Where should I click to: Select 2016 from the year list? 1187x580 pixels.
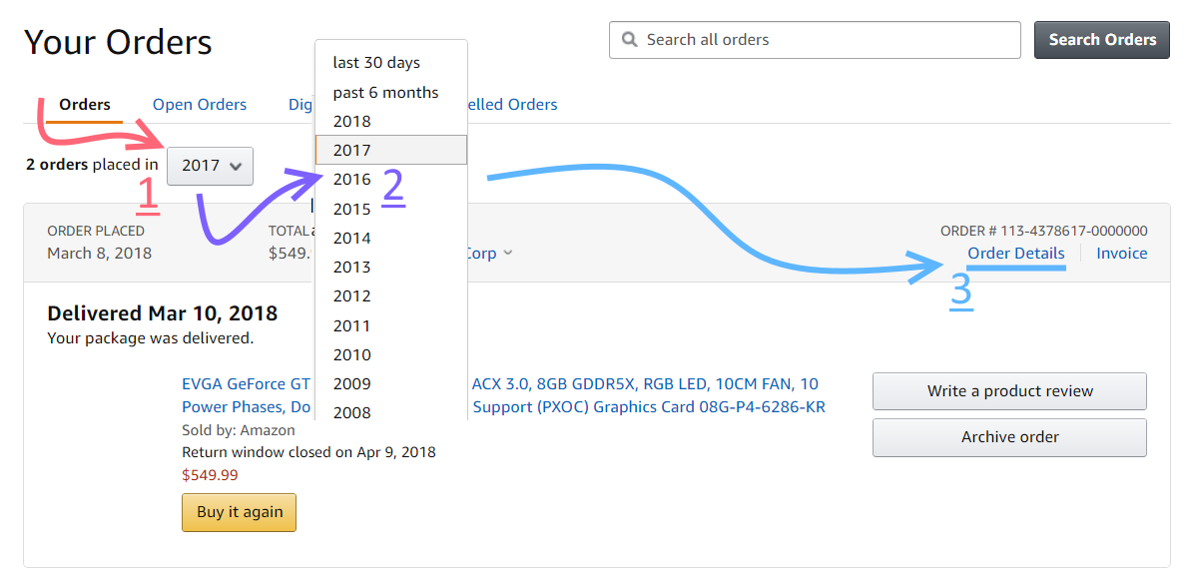click(352, 180)
